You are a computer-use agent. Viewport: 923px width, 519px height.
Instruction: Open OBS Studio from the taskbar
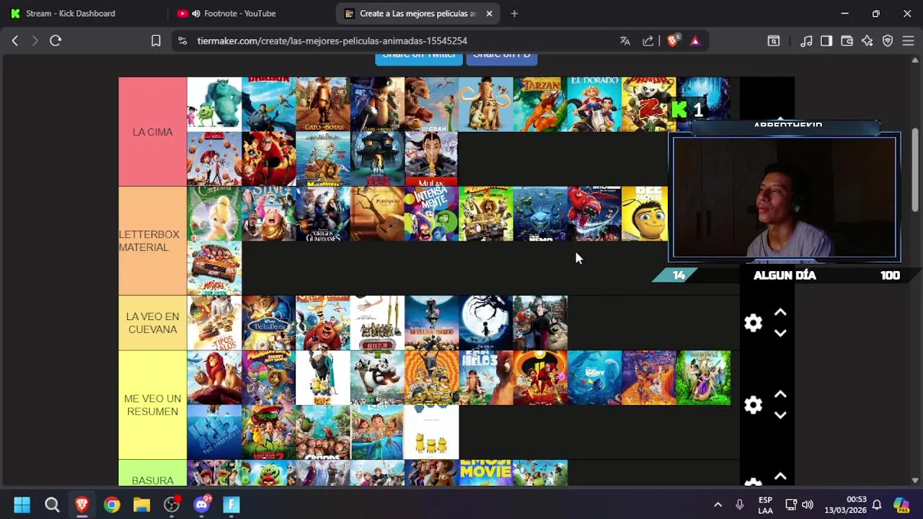172,505
